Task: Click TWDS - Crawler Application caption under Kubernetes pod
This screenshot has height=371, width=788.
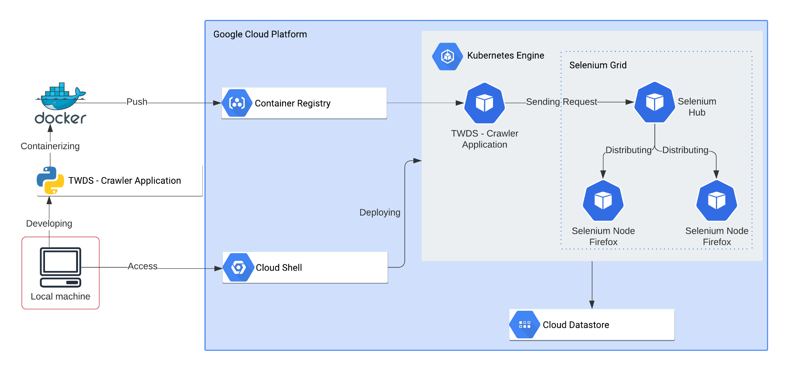Action: coord(485,139)
